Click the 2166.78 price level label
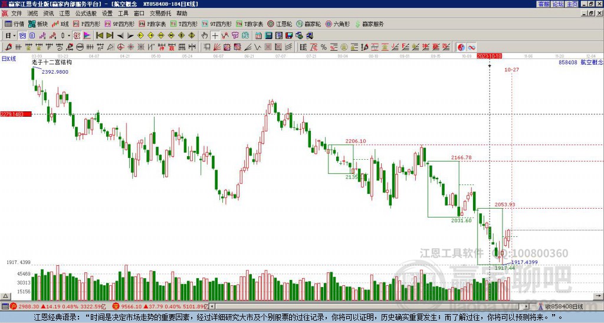Viewport: 604px width, 323px height. click(x=461, y=157)
